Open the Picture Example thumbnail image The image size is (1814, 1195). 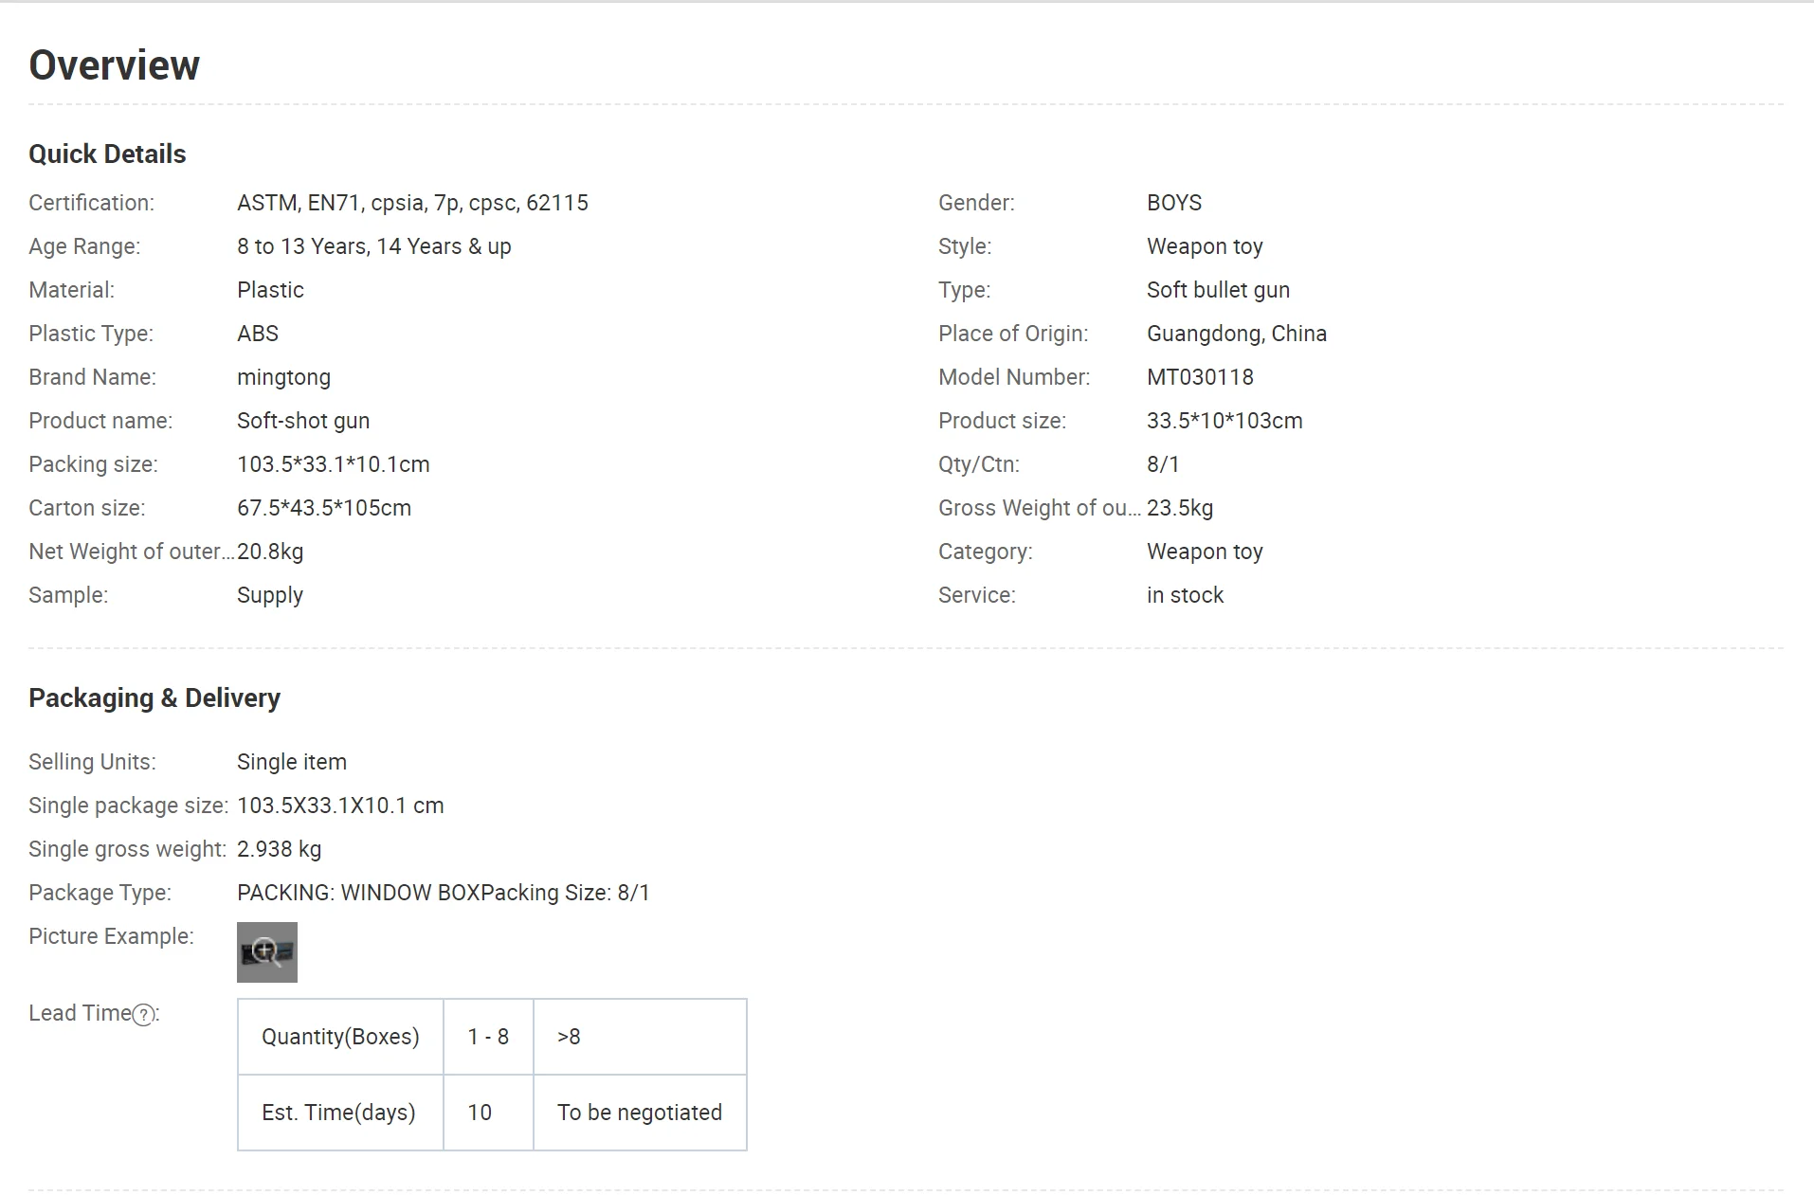tap(266, 952)
